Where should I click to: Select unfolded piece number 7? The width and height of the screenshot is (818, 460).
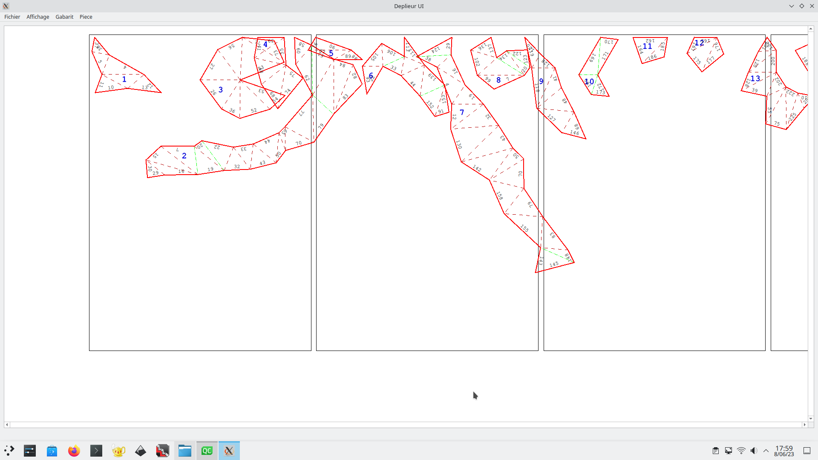coord(462,112)
